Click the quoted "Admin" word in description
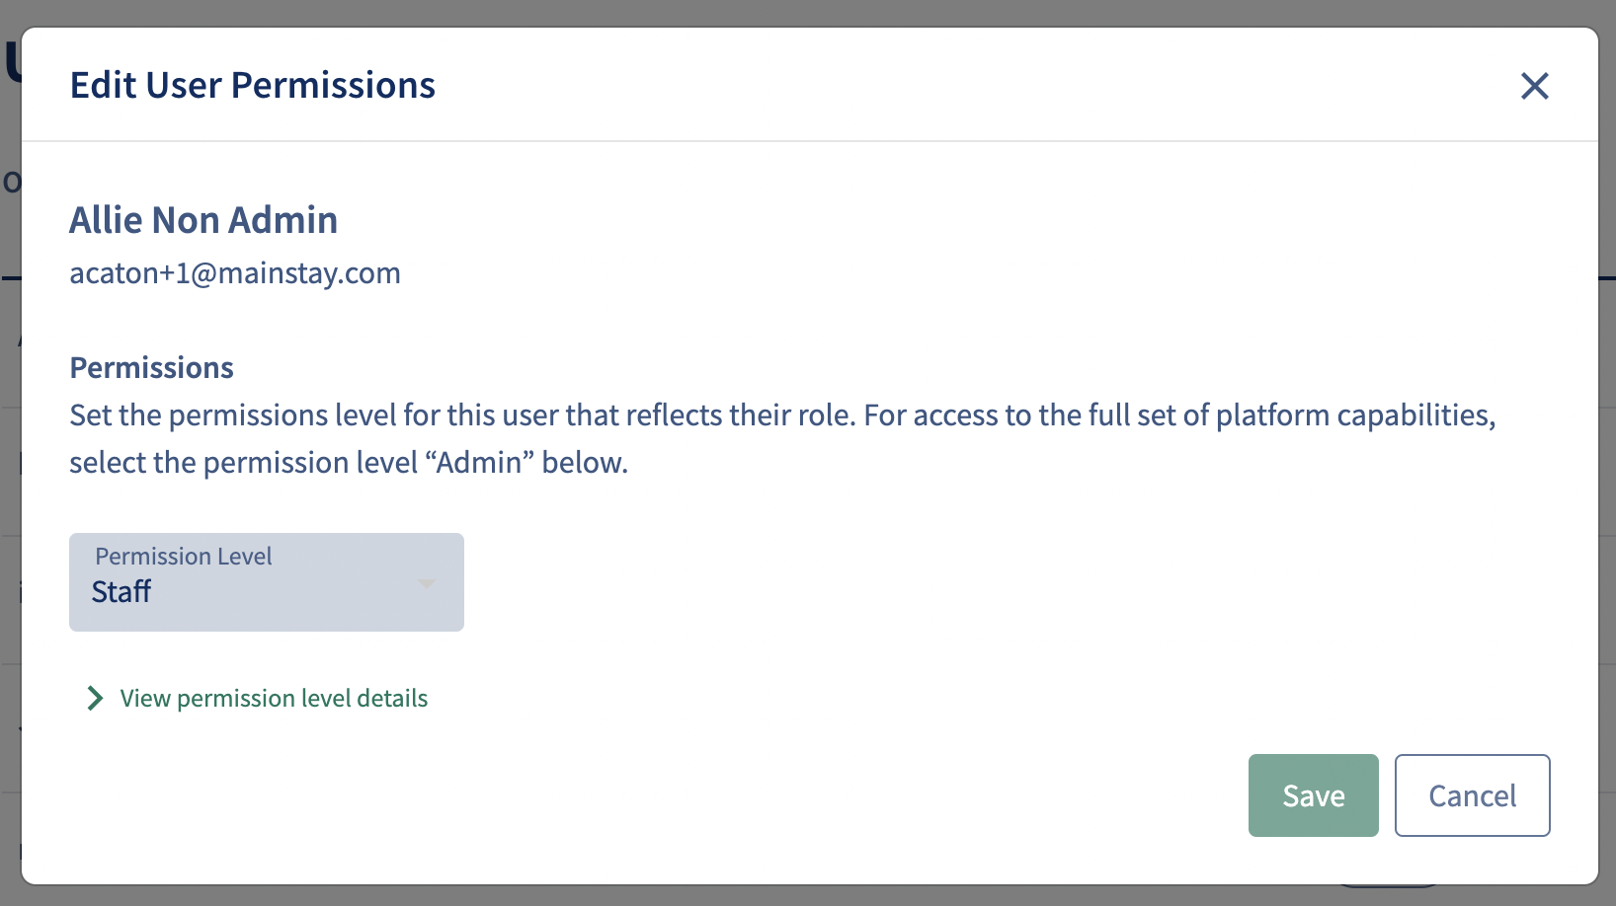1616x906 pixels. coord(479,463)
